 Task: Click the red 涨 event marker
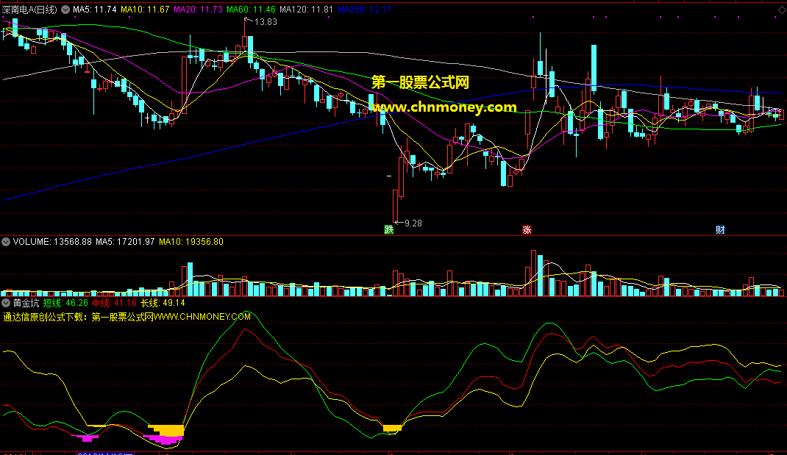(x=527, y=230)
